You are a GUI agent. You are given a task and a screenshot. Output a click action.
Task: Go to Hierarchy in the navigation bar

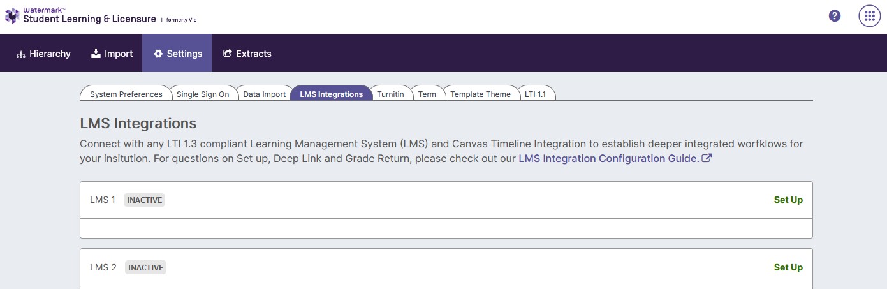pyautogui.click(x=43, y=54)
